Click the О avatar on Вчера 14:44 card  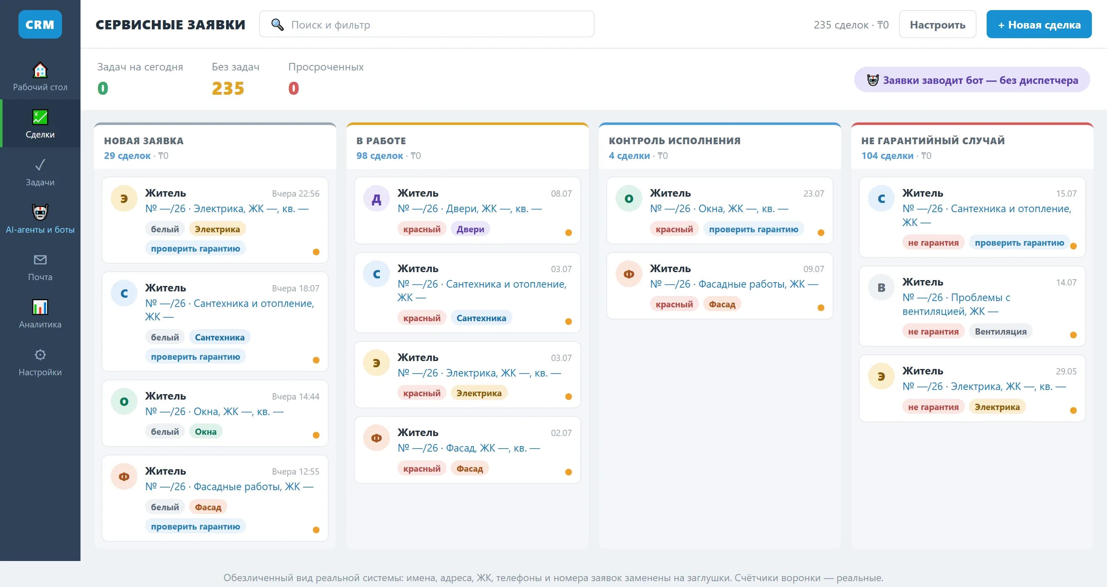[x=124, y=401]
